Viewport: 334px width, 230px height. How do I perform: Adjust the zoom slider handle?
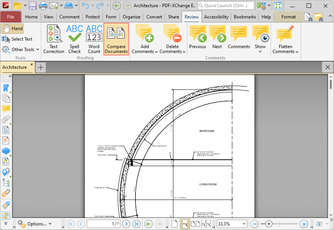269,224
